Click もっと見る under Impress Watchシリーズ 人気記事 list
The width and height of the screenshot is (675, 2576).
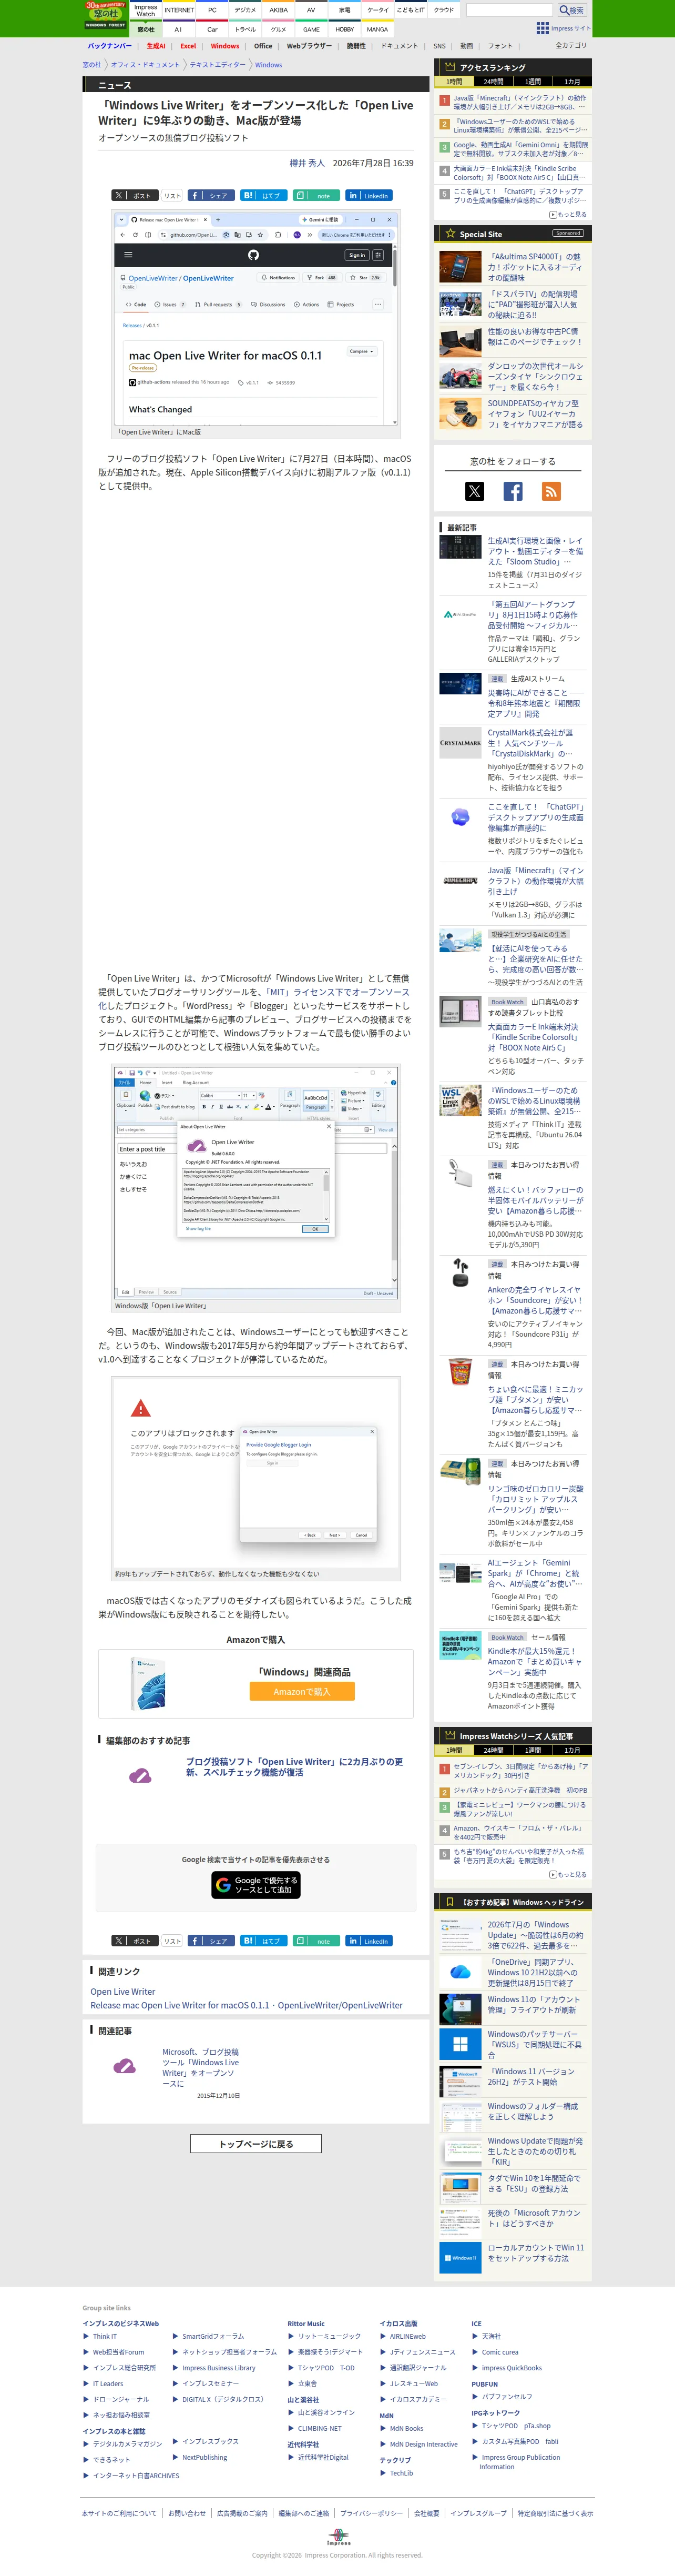click(x=569, y=1875)
